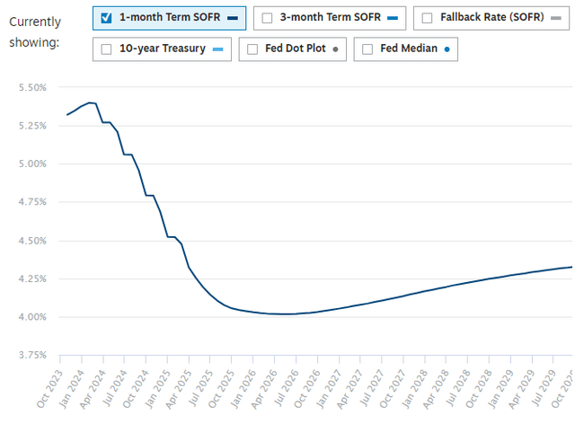The height and width of the screenshot is (424, 575).
Task: Click the dark blue 1-month Term SOFR swatch
Action: click(x=233, y=18)
